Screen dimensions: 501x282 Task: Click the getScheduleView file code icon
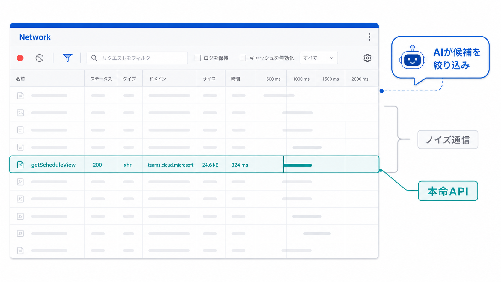(20, 165)
